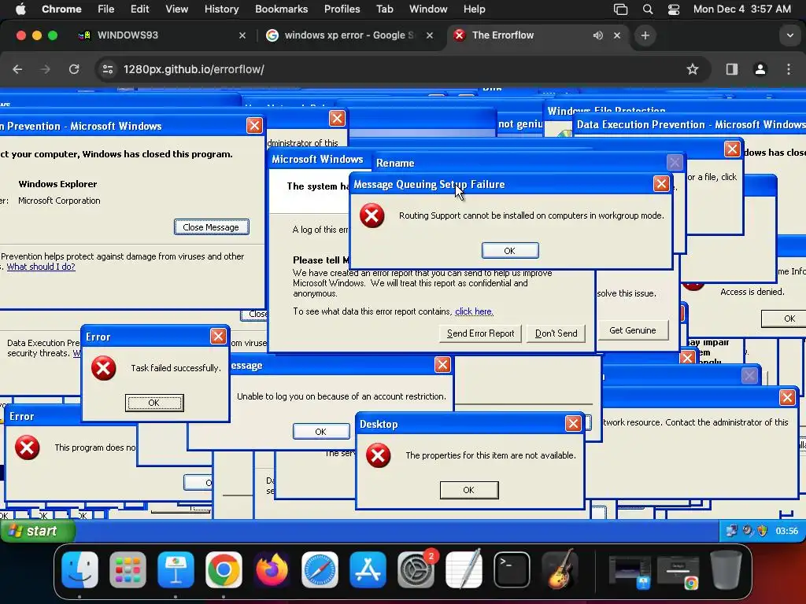Launch Terminal from the dock
The width and height of the screenshot is (806, 604).
point(512,569)
